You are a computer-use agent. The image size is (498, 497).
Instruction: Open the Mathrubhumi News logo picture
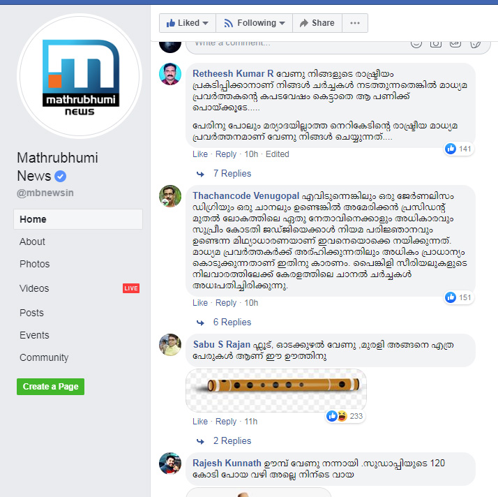point(80,76)
